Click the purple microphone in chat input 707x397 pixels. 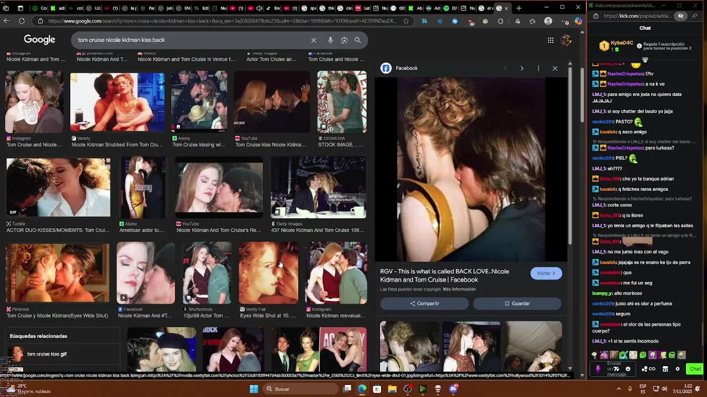click(x=598, y=369)
